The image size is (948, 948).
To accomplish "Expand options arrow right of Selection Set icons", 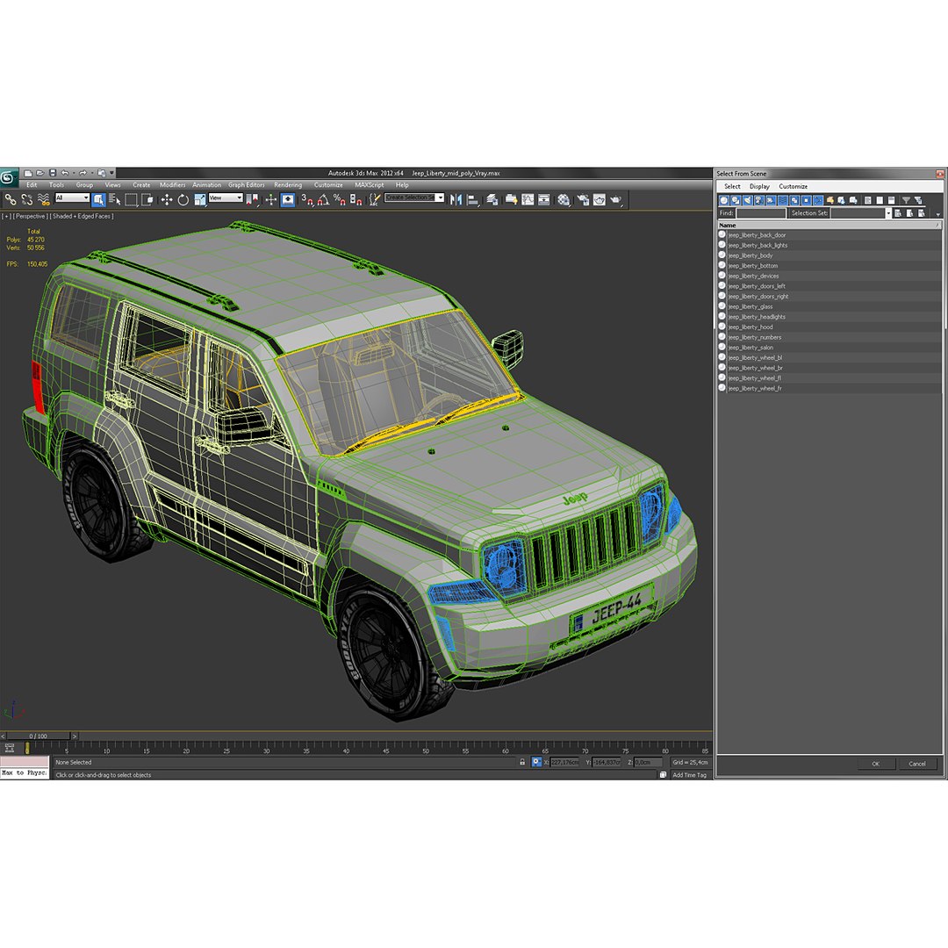I will click(x=937, y=213).
